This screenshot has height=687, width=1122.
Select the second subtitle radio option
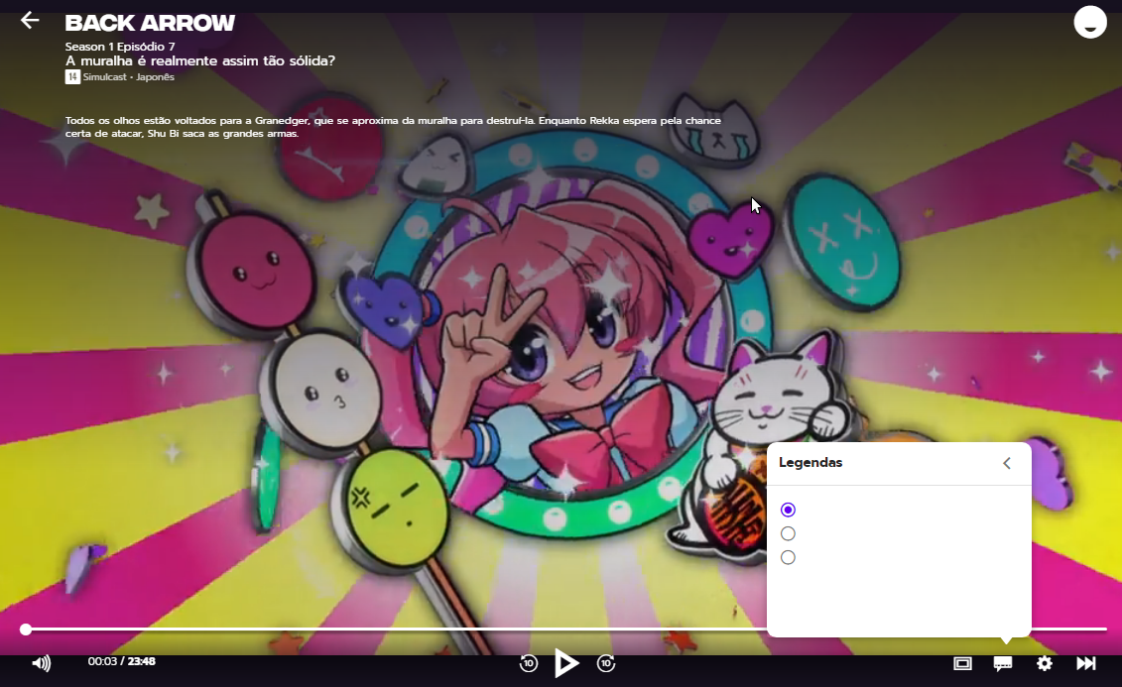coord(788,533)
